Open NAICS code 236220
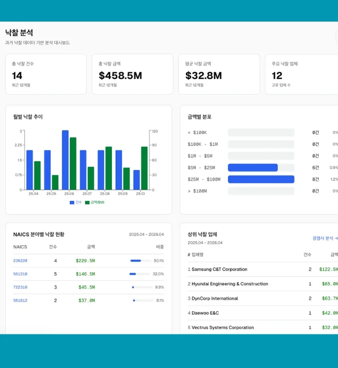 click(x=20, y=261)
